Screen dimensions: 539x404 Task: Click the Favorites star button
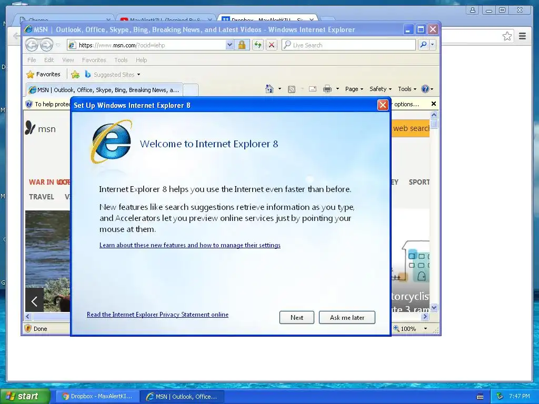(x=44, y=74)
